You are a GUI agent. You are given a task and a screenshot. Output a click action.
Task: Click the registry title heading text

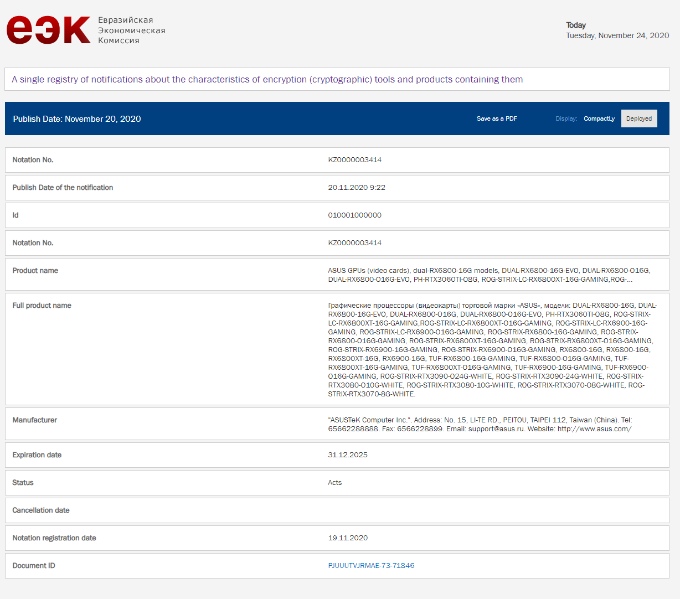(267, 79)
